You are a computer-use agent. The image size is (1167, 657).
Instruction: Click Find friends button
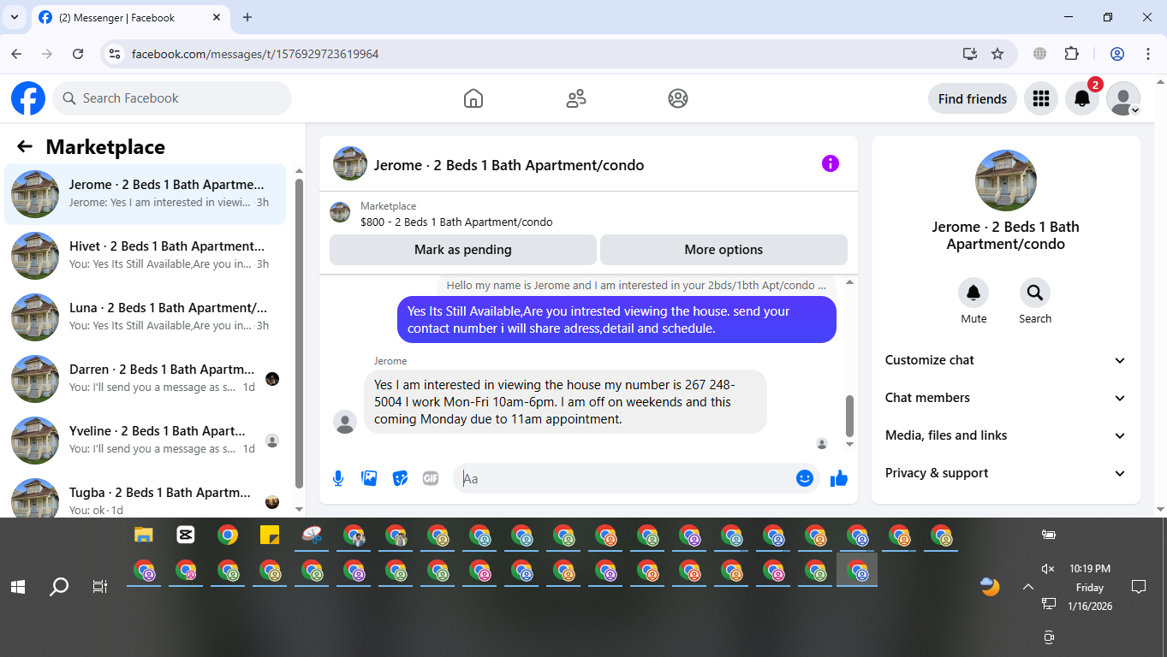pyautogui.click(x=973, y=99)
